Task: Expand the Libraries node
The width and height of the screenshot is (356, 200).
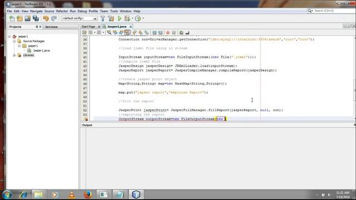Action: pos(14,55)
